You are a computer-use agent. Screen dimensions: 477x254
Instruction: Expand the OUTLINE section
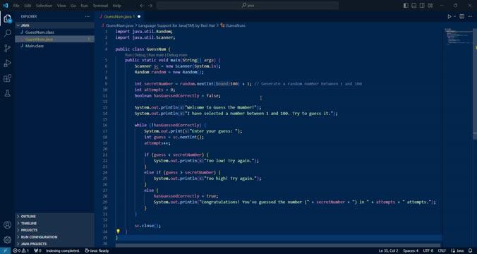pos(55,217)
